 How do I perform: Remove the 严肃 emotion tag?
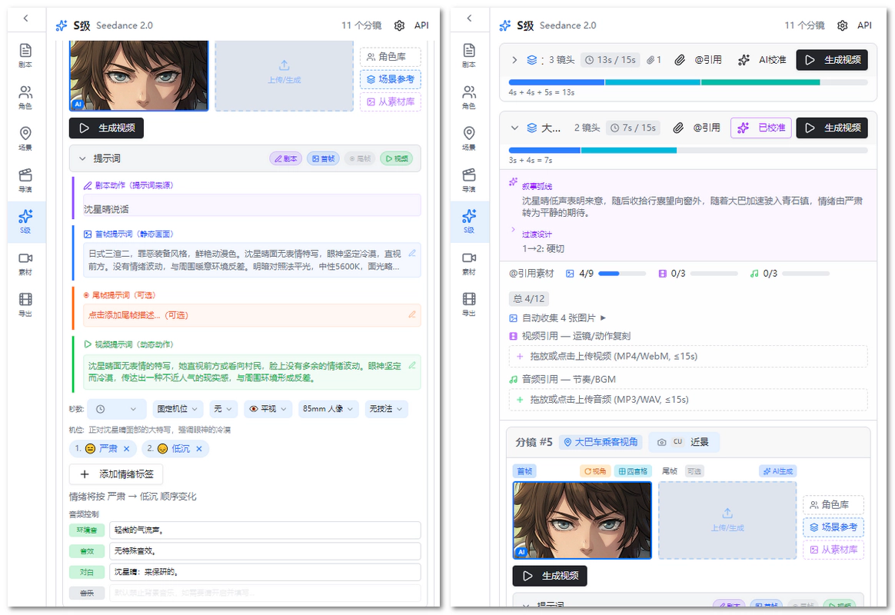point(127,449)
